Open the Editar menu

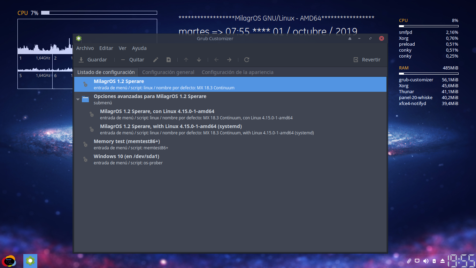pyautogui.click(x=106, y=48)
